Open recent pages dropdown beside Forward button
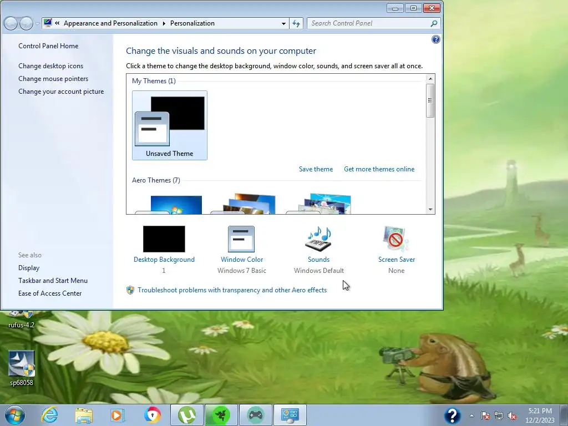The width and height of the screenshot is (568, 426). pos(37,24)
